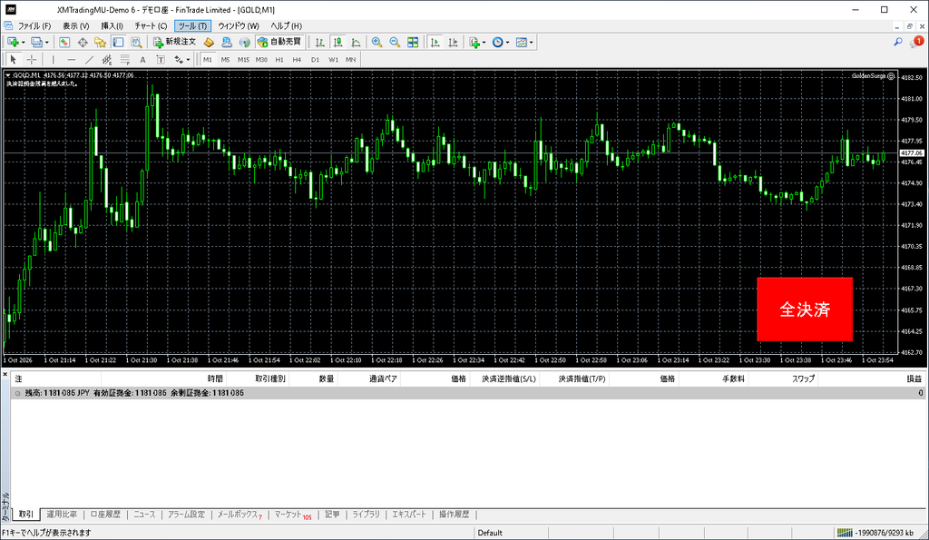Viewport: 929px width, 540px height.
Task: Toggle chart auto scroll
Action: (x=435, y=42)
